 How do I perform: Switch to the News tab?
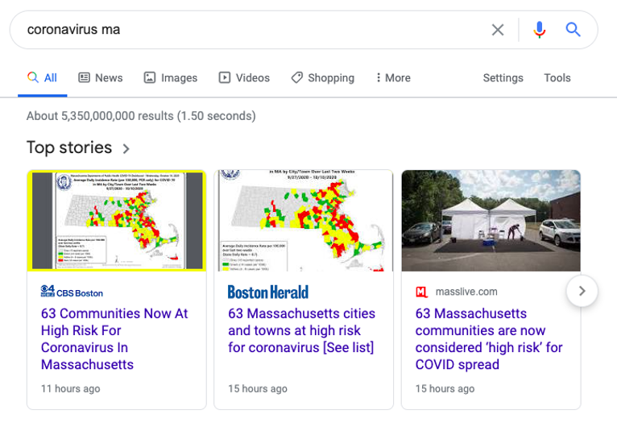[101, 78]
